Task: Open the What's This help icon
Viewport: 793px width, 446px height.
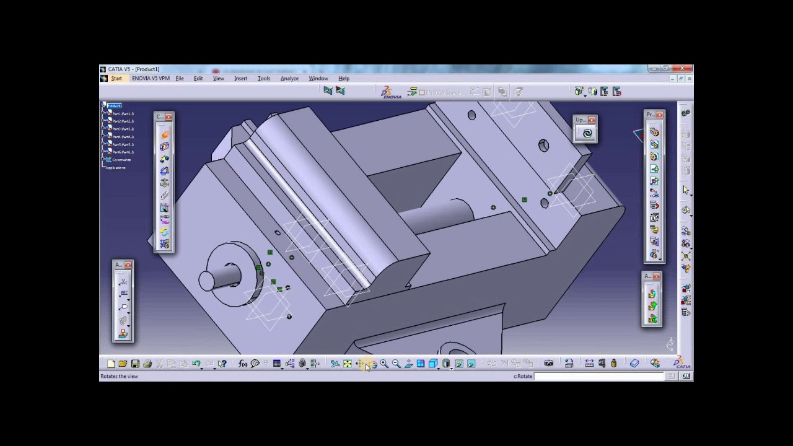Action: pyautogui.click(x=222, y=364)
